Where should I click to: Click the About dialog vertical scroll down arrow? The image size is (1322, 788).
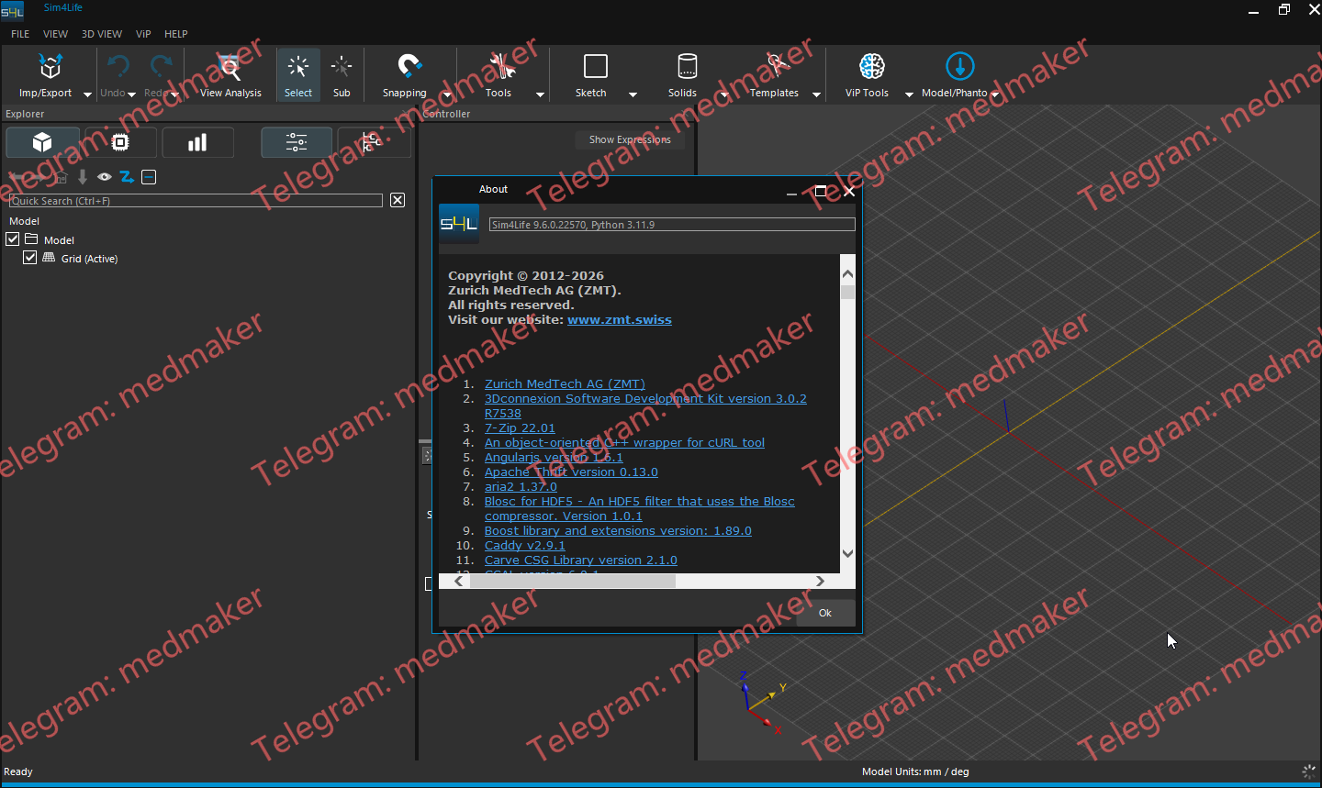(x=847, y=553)
